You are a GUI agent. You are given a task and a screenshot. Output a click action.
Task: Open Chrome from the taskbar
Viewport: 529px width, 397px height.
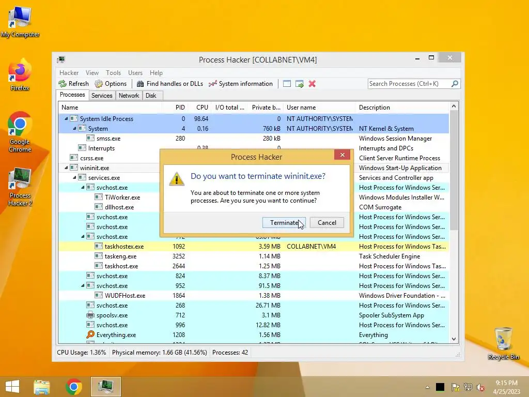74,387
